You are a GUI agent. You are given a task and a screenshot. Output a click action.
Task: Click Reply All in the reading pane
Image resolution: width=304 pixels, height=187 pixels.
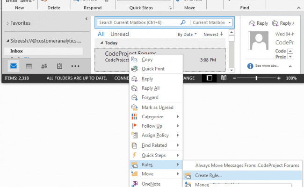(283, 23)
